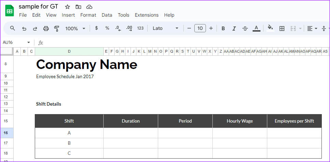This screenshot has width=330, height=162.
Task: Undo the last action
Action: click(24, 29)
